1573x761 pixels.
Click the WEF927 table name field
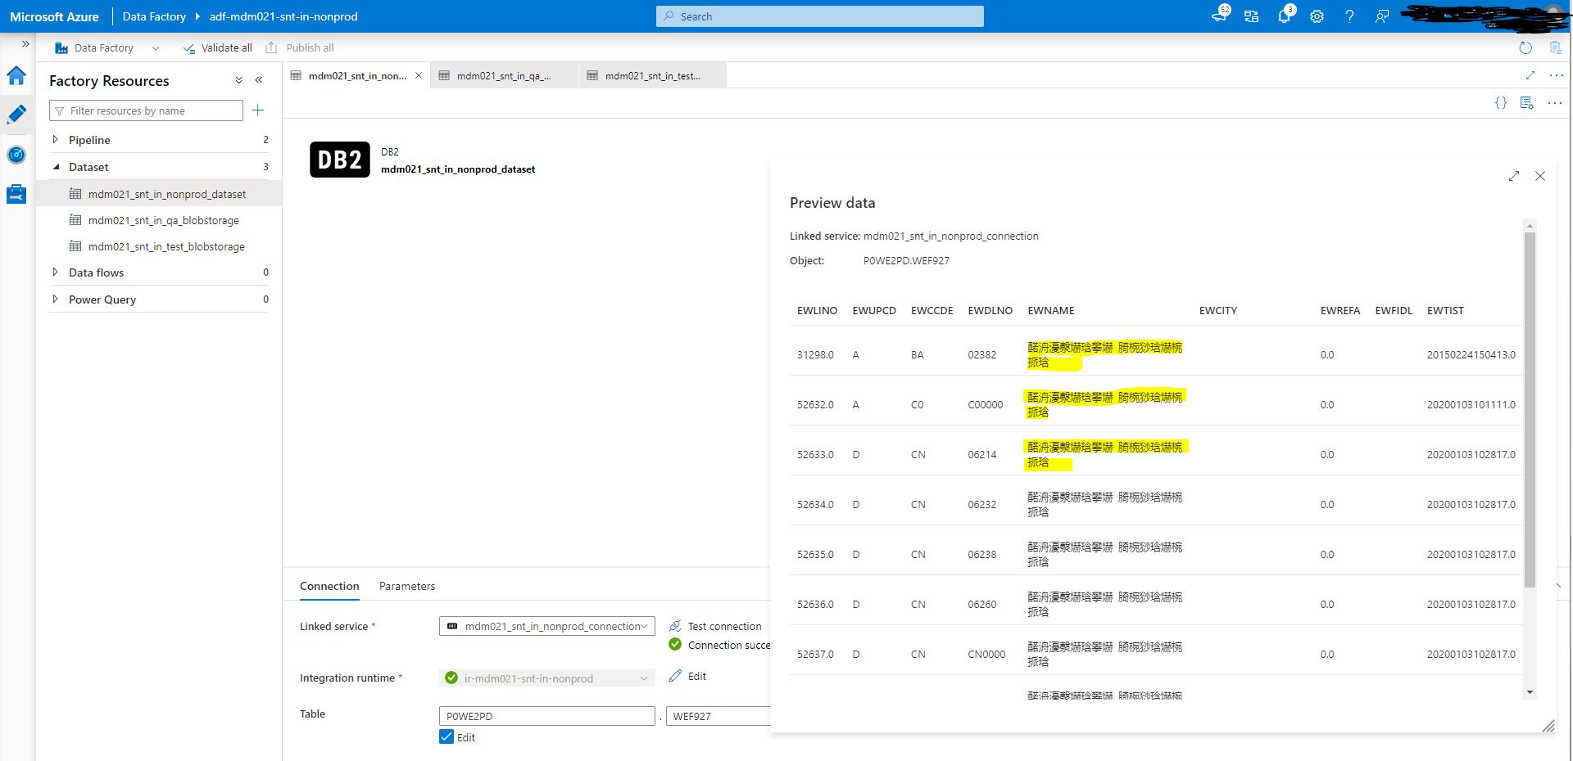[719, 716]
